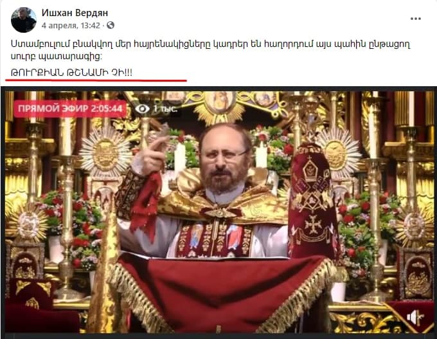Show the 1 тыс. viewer count
437x339 pixels.
click(x=165, y=109)
